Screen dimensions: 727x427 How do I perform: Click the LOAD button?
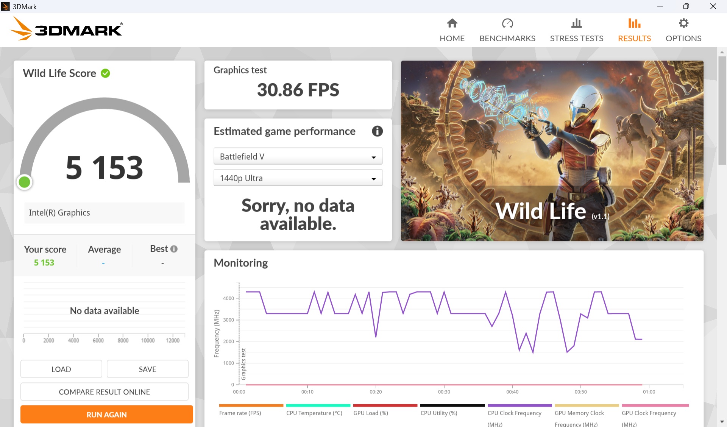coord(61,369)
